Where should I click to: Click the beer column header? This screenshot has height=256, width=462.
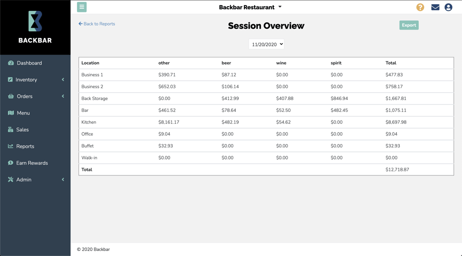point(226,63)
